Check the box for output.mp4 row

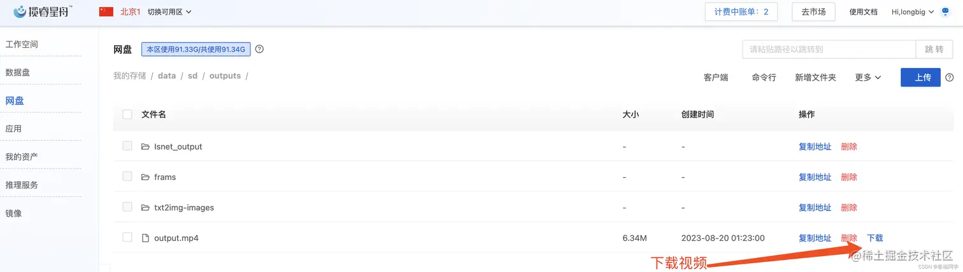(x=127, y=238)
